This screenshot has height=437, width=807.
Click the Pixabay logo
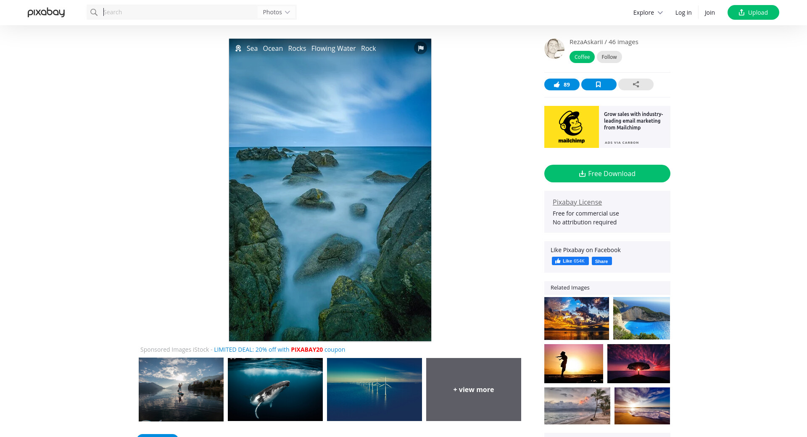pyautogui.click(x=46, y=13)
